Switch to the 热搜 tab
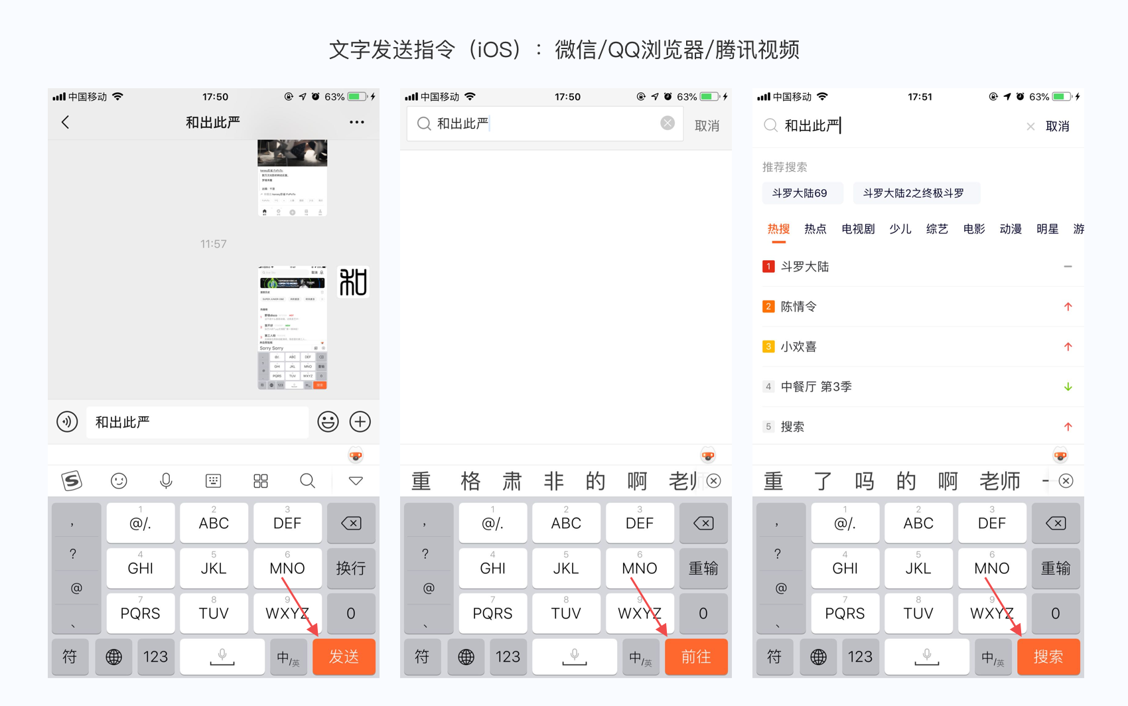The height and width of the screenshot is (706, 1128). [778, 229]
